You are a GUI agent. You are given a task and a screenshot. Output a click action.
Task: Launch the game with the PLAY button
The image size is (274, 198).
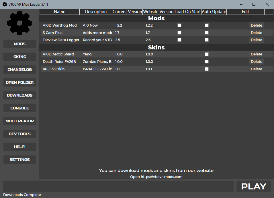point(254,186)
